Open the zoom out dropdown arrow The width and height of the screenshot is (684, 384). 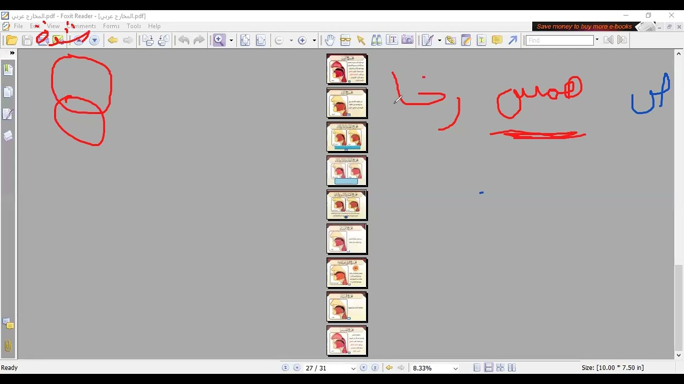click(x=291, y=41)
